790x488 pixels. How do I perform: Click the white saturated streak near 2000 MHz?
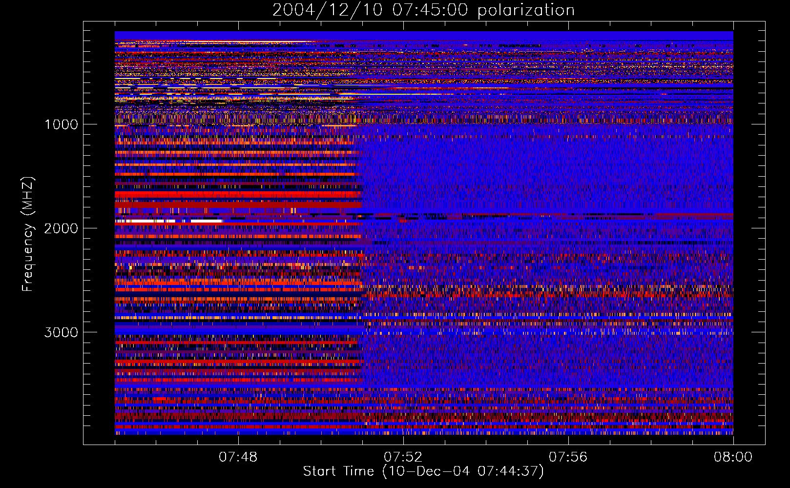tap(169, 221)
